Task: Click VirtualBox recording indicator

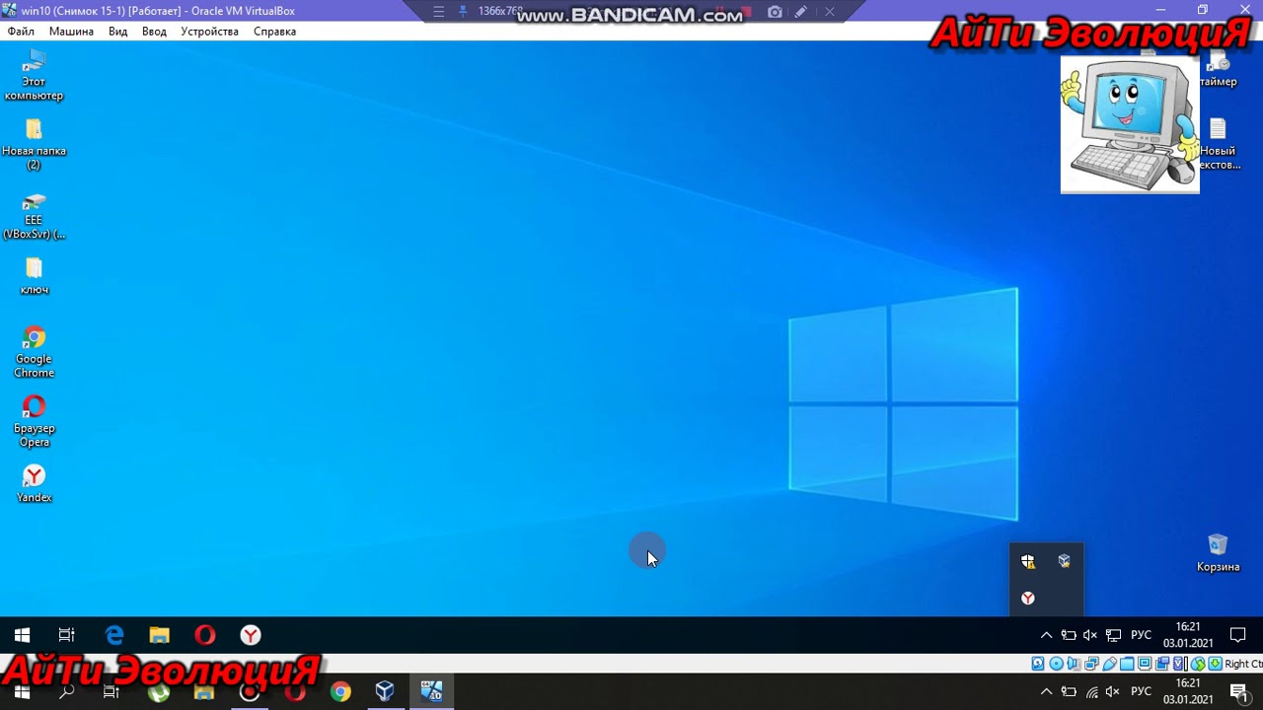Action: [1162, 664]
